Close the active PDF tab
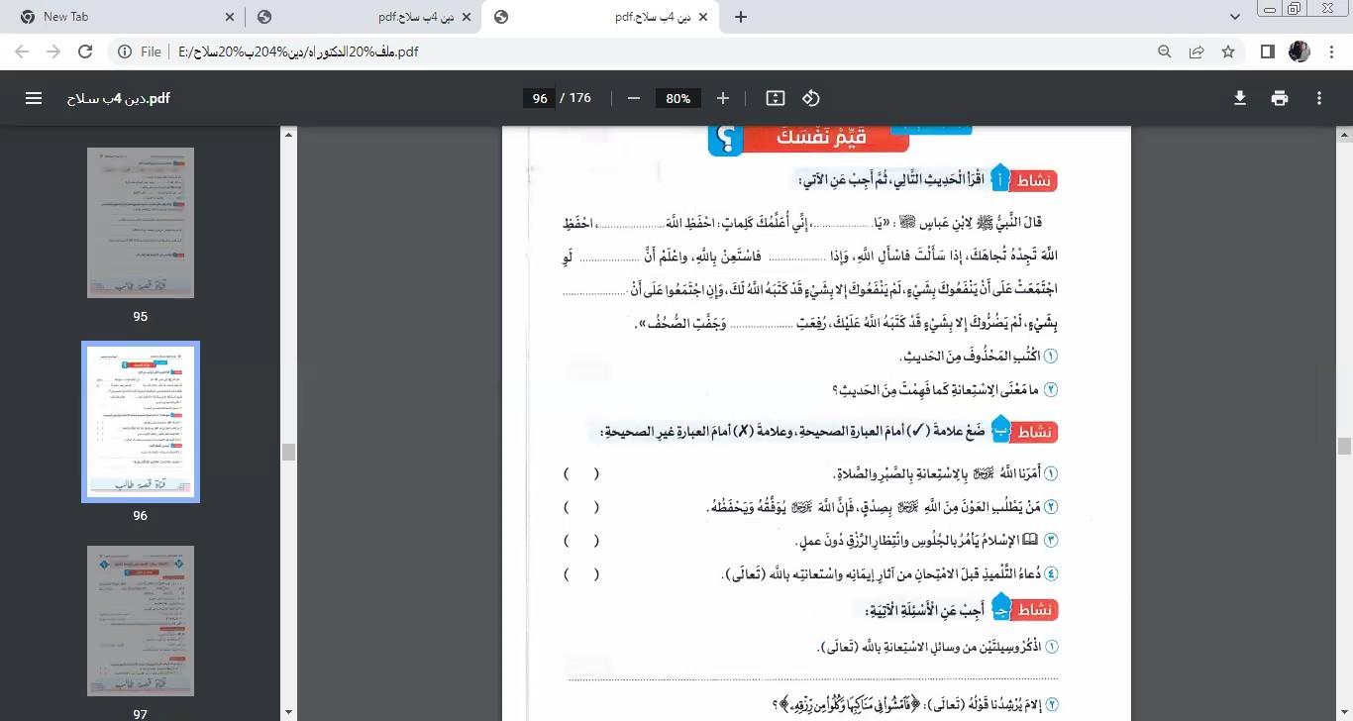This screenshot has width=1353, height=721. pyautogui.click(x=703, y=17)
